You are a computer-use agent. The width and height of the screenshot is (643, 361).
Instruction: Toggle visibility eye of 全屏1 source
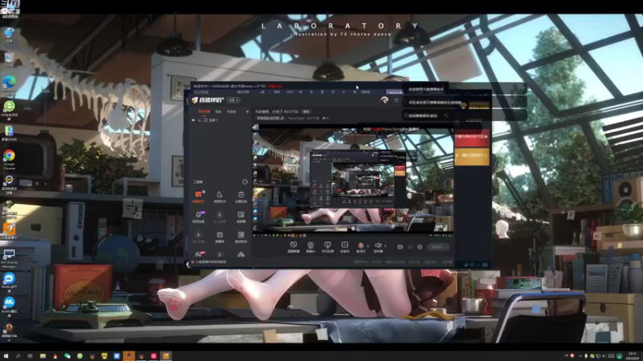193,120
